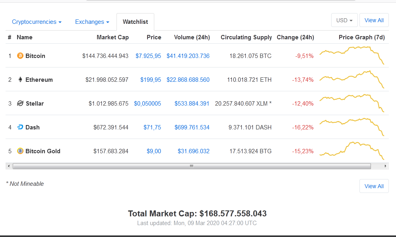Click Bitcoin volume $41.419.203.736
This screenshot has width=396, height=237.
188,56
